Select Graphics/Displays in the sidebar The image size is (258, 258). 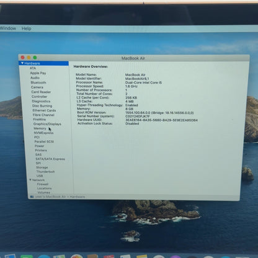(47, 124)
